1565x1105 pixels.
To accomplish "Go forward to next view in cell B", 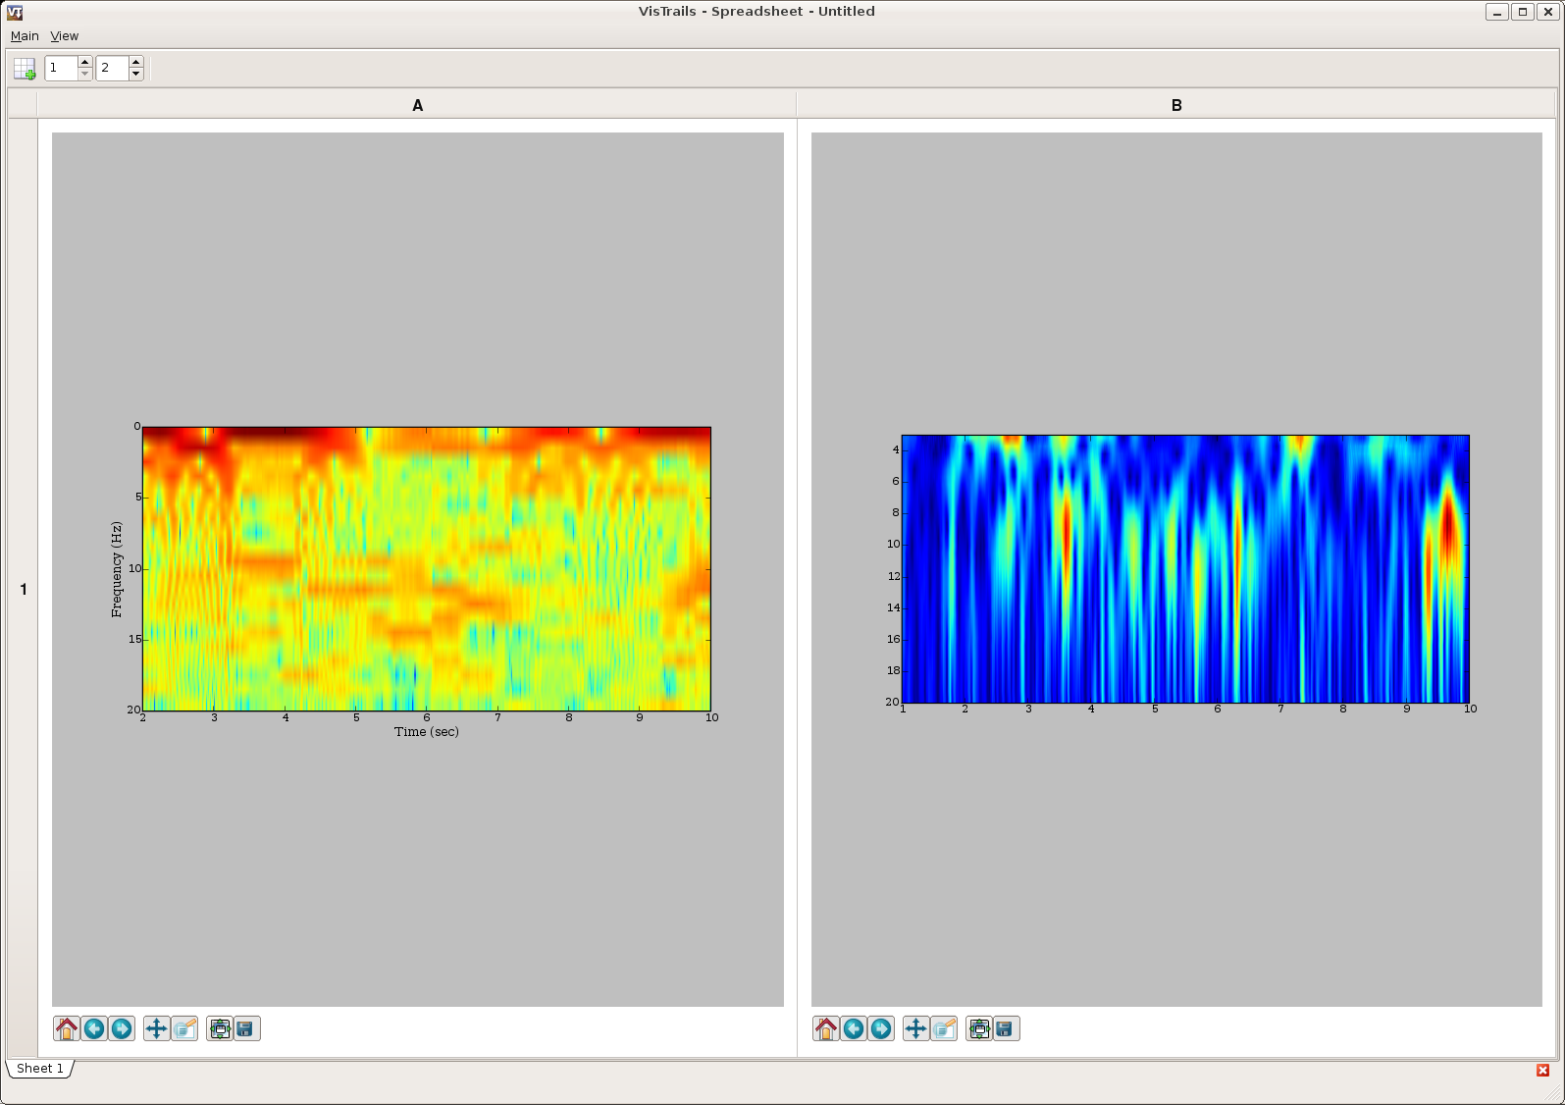I will click(x=881, y=1028).
